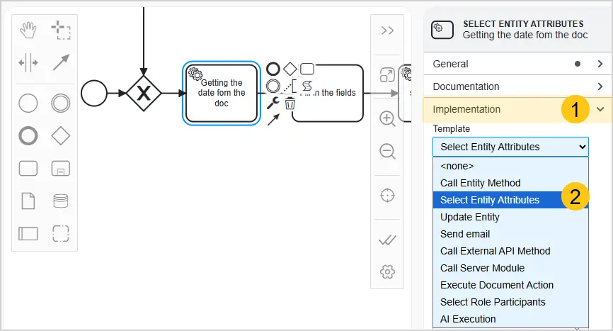The image size is (613, 331).
Task: Click the service task icon in panel header
Action: [x=442, y=30]
